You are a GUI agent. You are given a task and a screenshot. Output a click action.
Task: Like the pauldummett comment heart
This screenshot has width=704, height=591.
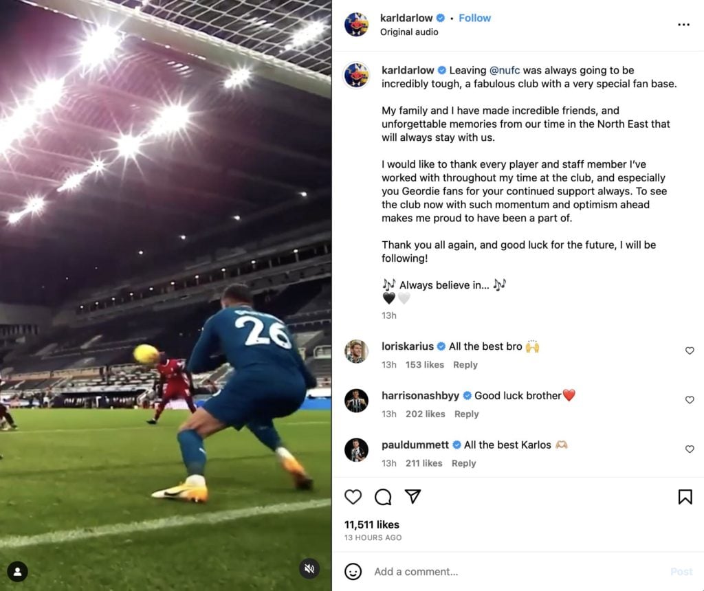(690, 449)
